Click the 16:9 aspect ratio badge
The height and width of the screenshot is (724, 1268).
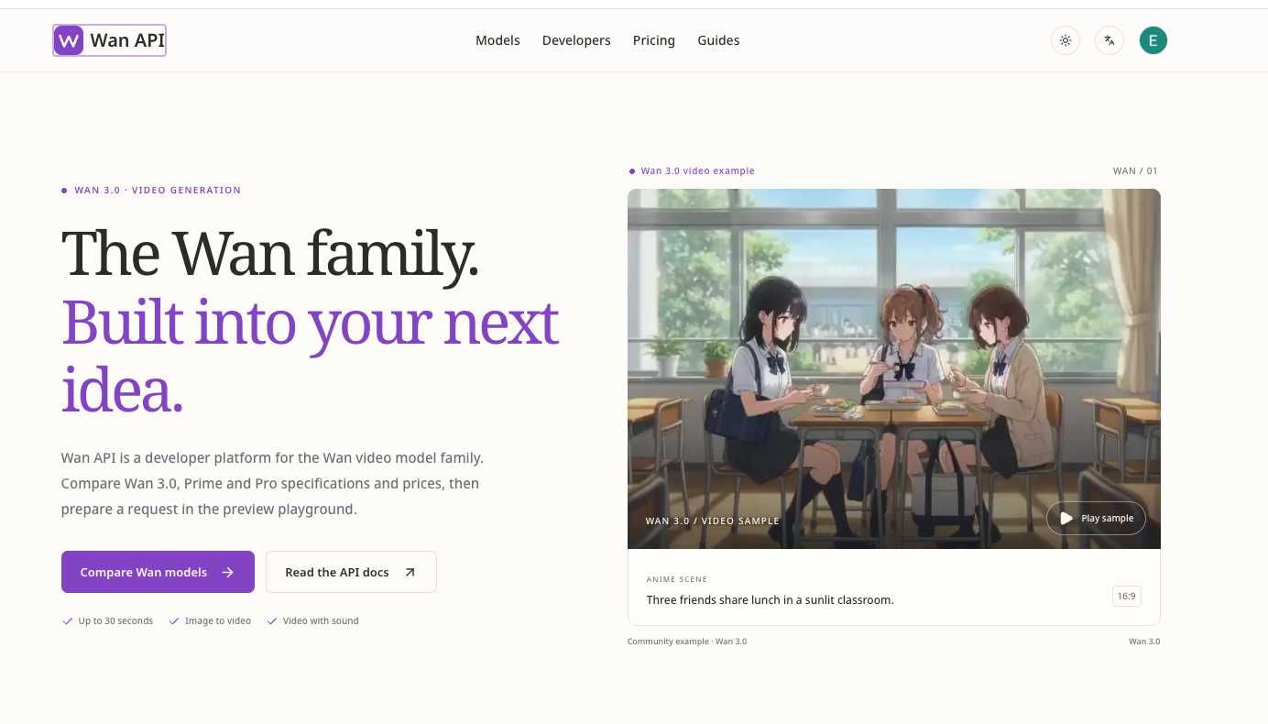click(1126, 597)
